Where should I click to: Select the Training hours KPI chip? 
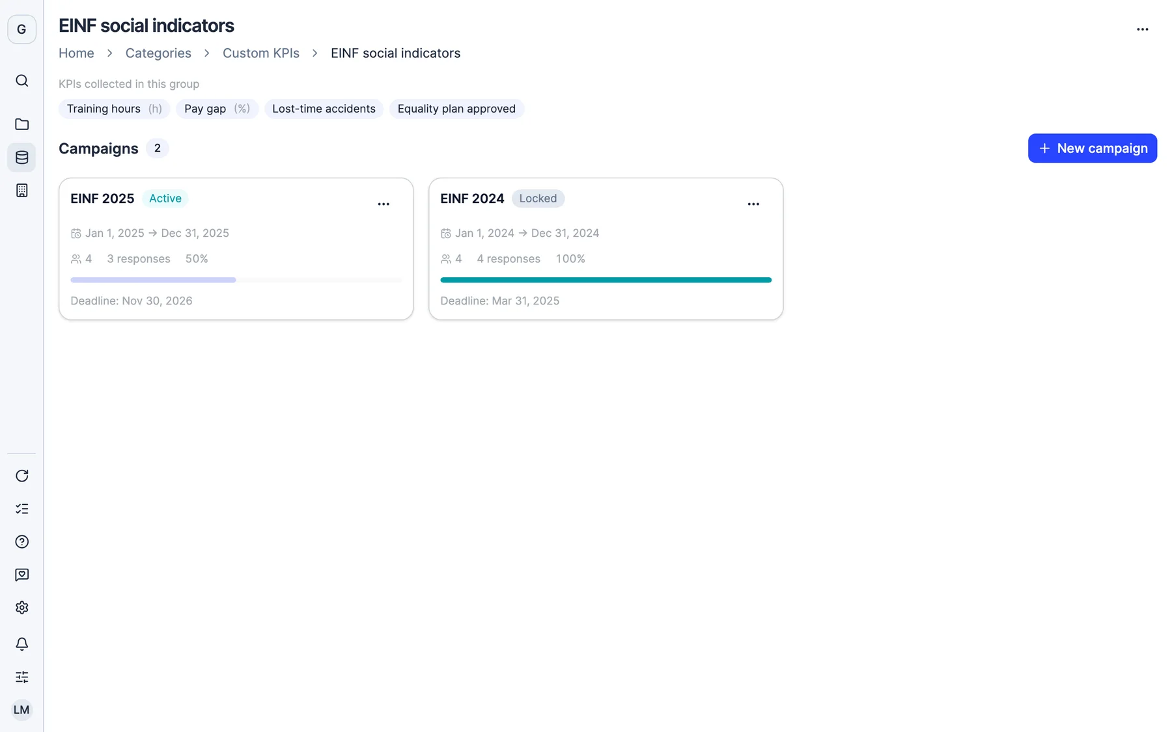click(x=115, y=109)
